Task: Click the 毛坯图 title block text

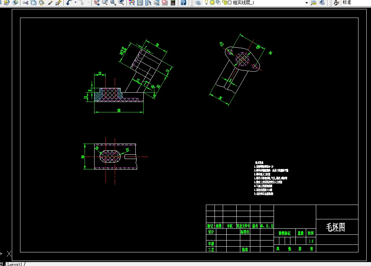Action: [x=336, y=227]
